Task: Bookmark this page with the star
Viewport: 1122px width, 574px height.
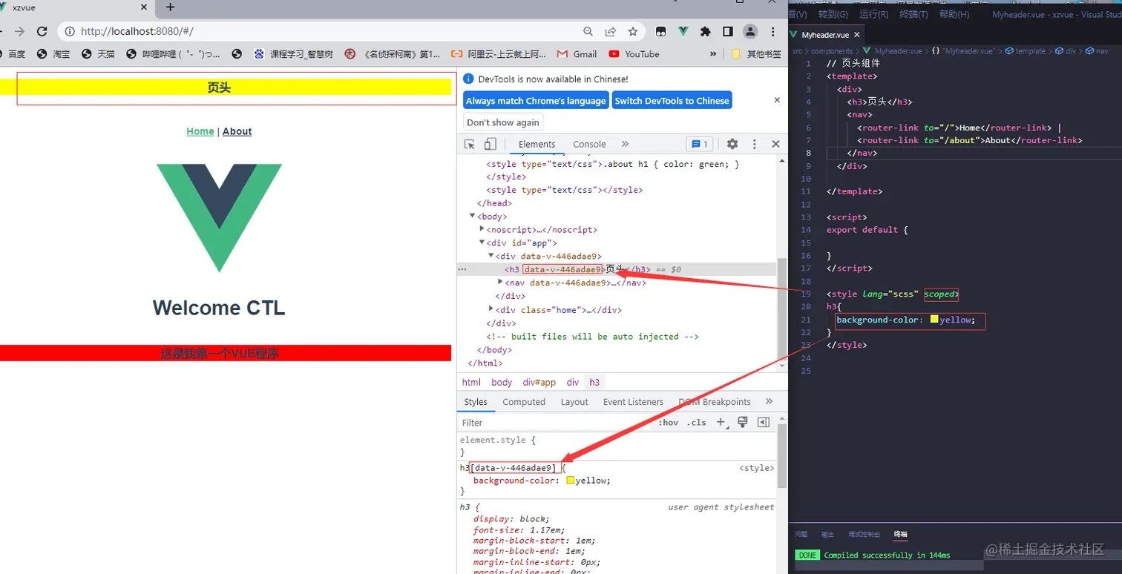Action: click(x=632, y=32)
